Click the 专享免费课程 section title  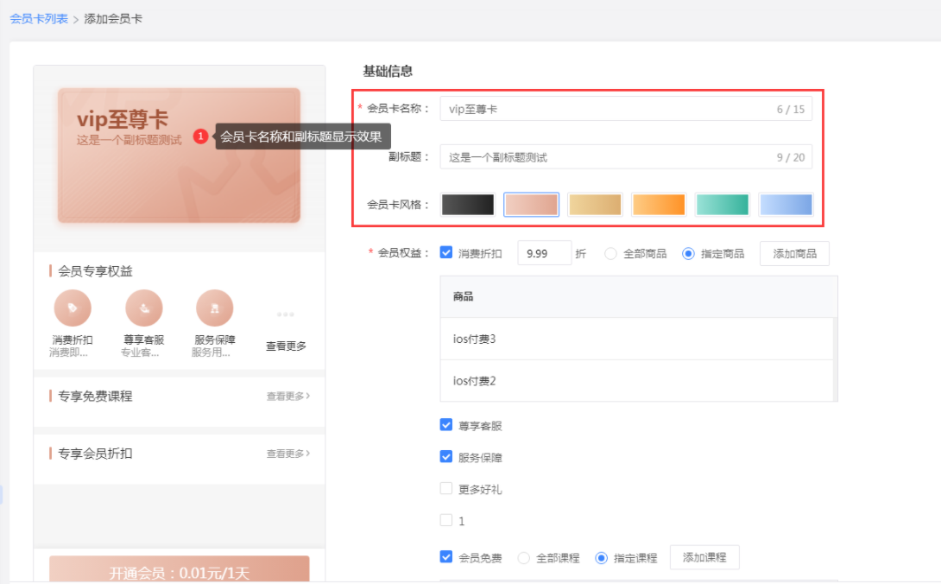[x=95, y=396]
